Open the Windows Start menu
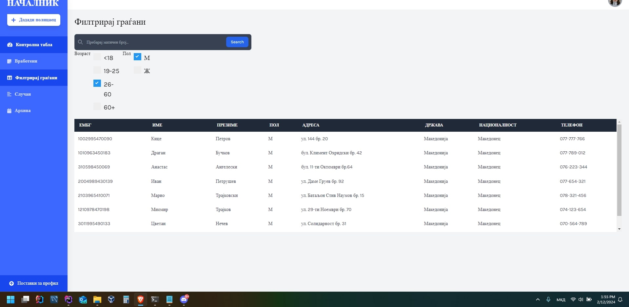Screen dimensions: 629x307 [x=10, y=299]
